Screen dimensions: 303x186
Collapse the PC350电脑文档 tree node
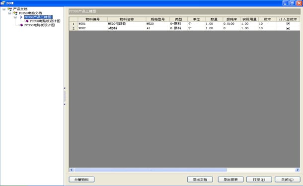[x=9, y=13]
